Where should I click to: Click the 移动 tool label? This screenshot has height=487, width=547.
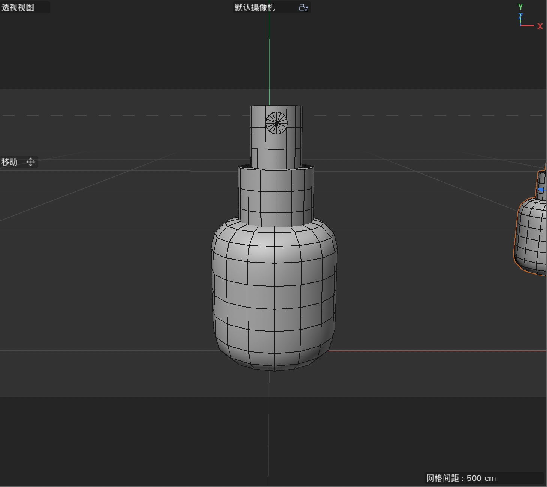[9, 162]
